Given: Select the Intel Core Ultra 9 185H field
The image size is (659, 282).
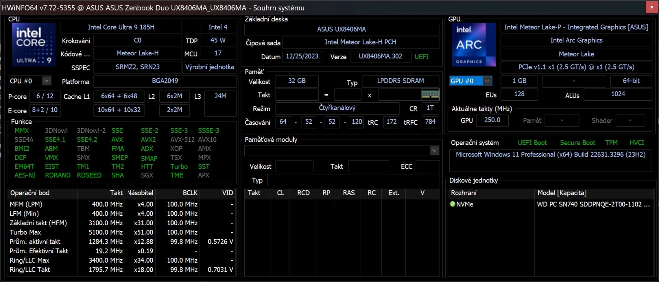Looking at the screenshot, I should point(121,27).
